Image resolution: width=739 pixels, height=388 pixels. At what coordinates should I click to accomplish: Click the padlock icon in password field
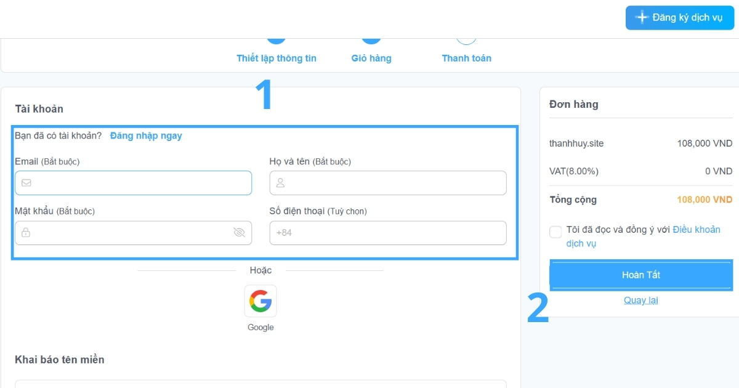pos(26,233)
